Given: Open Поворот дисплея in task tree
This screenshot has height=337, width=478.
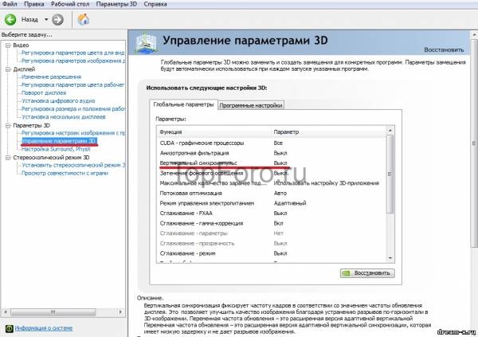Looking at the screenshot, I should 44,92.
